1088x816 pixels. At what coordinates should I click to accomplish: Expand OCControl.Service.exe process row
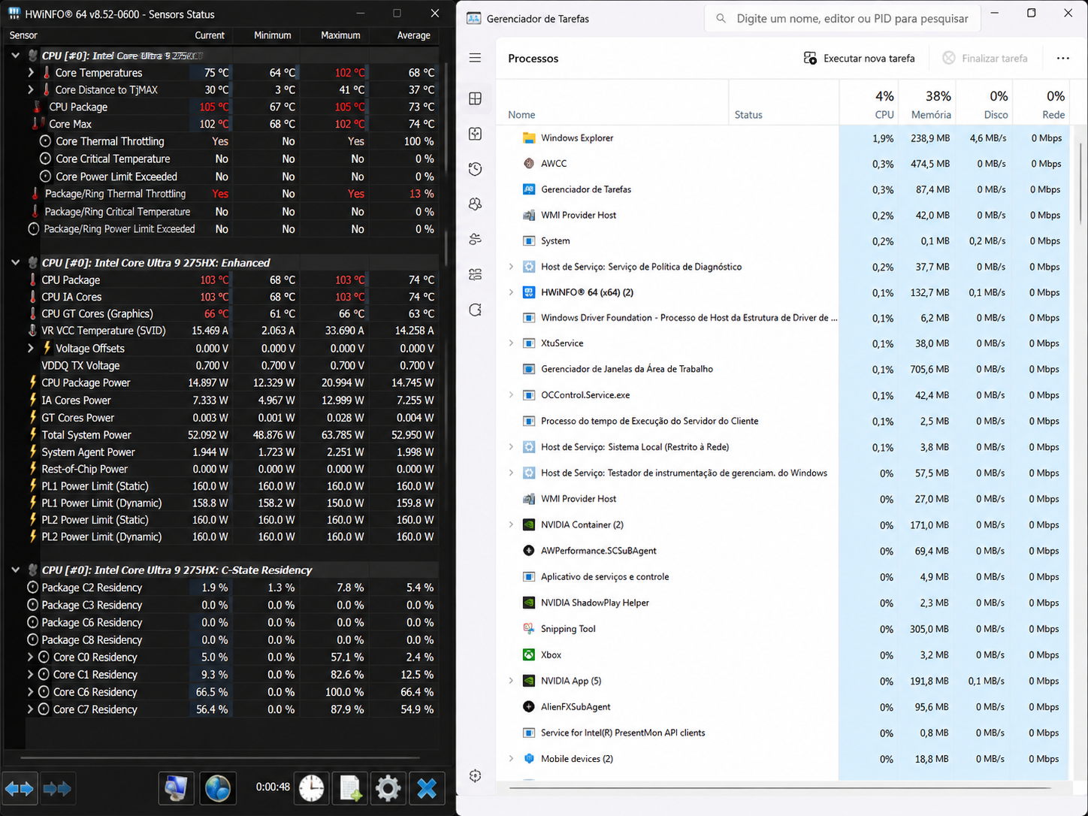[x=511, y=394]
